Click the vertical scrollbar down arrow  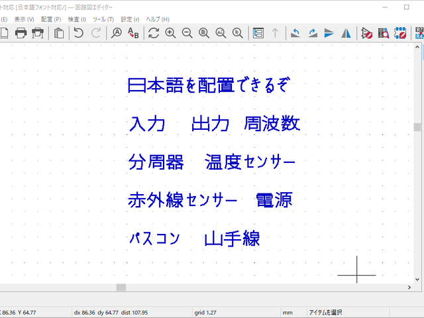(417, 280)
